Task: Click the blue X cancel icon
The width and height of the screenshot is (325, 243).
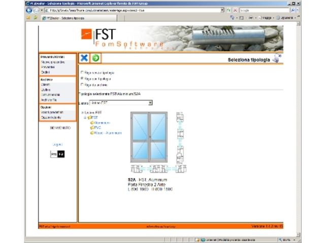Action: [x=85, y=59]
